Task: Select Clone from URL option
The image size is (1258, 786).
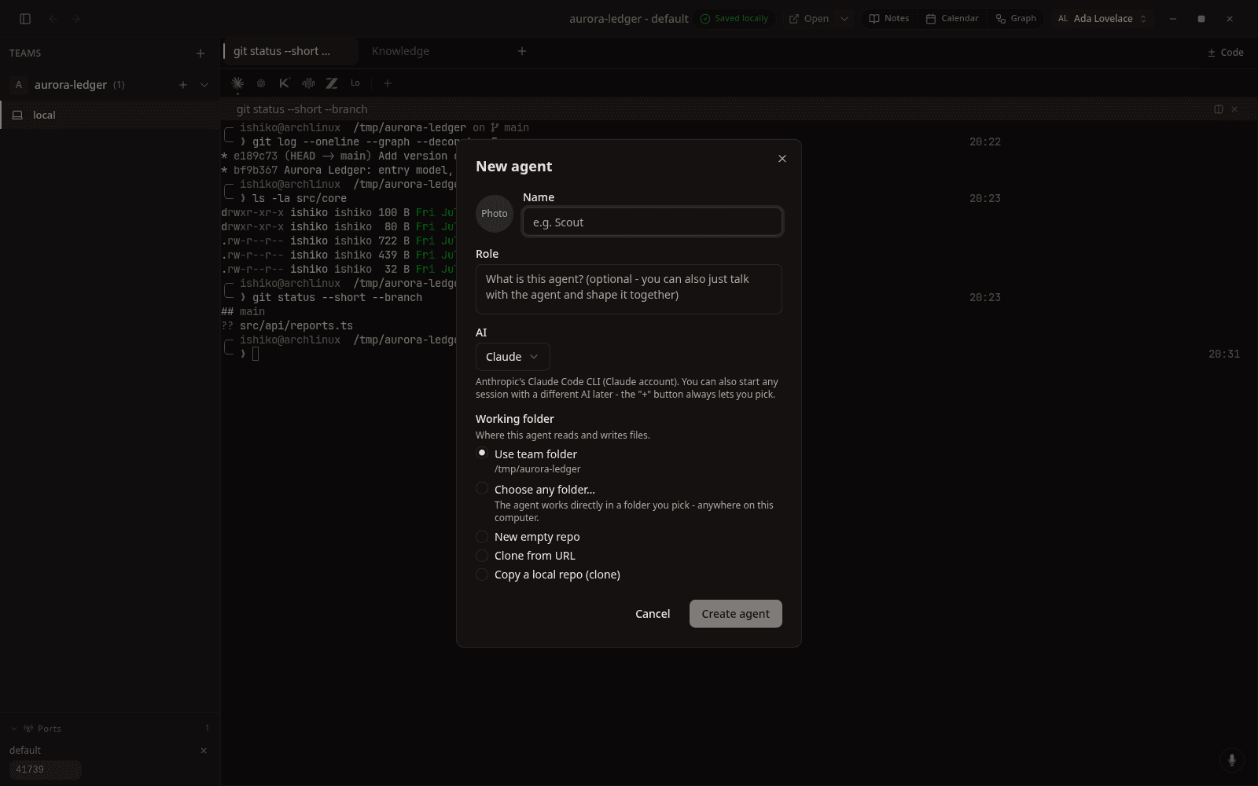Action: coord(482,556)
